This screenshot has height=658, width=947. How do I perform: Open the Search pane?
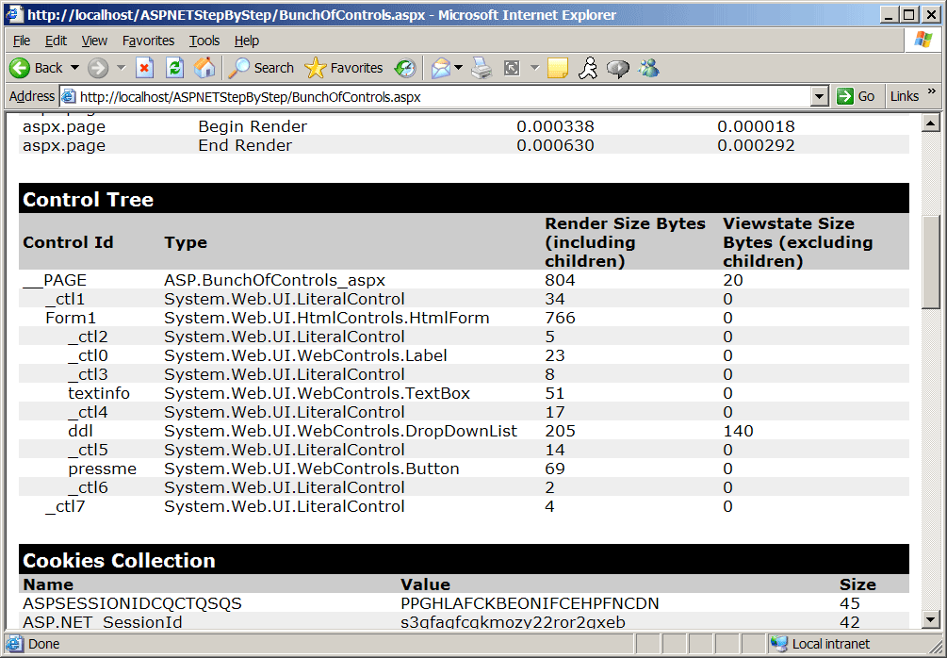click(x=262, y=68)
